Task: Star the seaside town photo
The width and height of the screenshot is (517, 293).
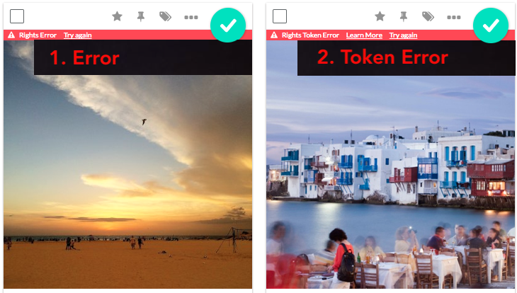Action: (380, 16)
